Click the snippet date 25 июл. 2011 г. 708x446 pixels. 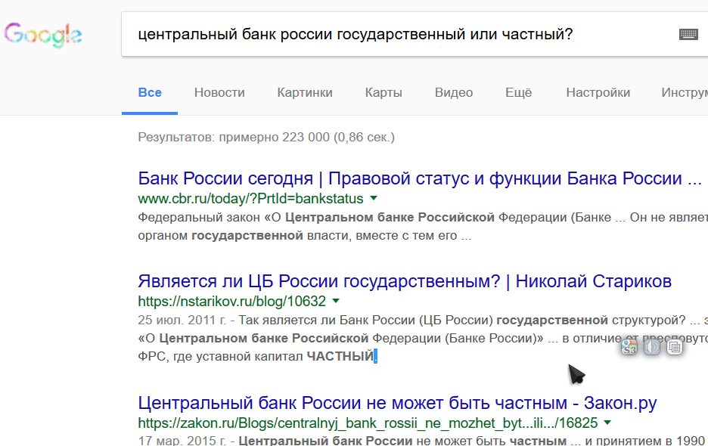[x=182, y=320]
